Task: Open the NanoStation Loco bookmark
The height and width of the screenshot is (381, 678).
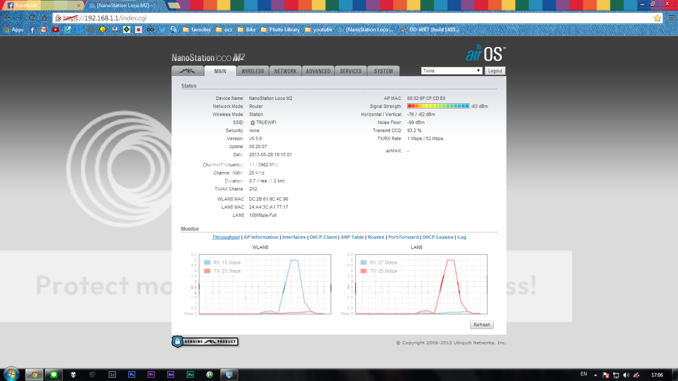Action: 365,30
